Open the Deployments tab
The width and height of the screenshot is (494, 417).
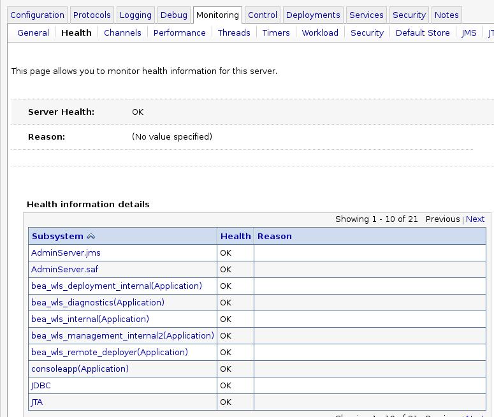pos(313,15)
